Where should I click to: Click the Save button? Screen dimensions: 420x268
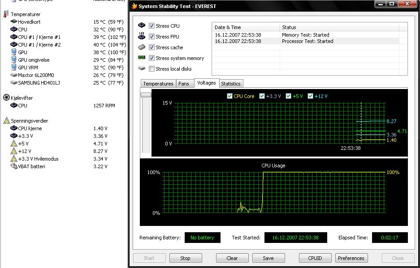point(268,258)
